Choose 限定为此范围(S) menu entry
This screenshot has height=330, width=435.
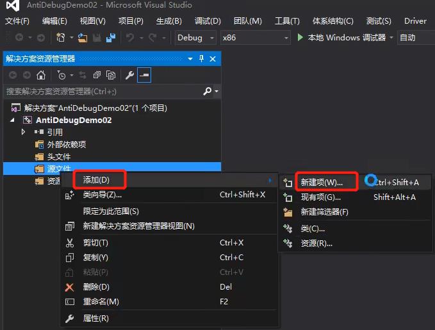(x=169, y=211)
